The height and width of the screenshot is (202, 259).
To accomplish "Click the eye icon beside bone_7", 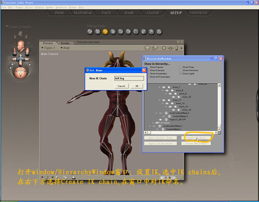I will click(164, 88).
